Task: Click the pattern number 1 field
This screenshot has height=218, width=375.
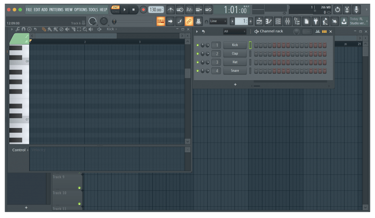Action: pos(241,21)
